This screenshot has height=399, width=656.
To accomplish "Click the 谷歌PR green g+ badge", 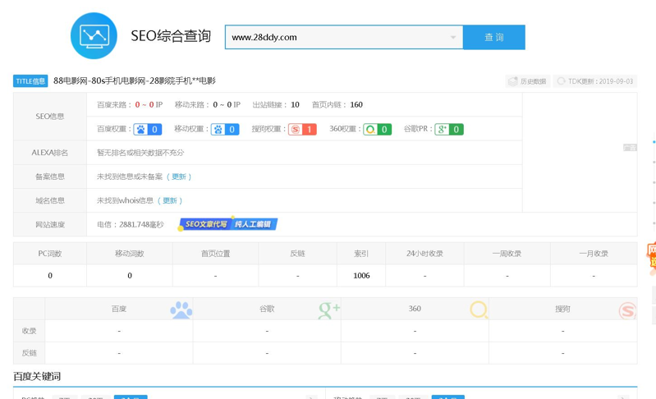I will pos(449,129).
